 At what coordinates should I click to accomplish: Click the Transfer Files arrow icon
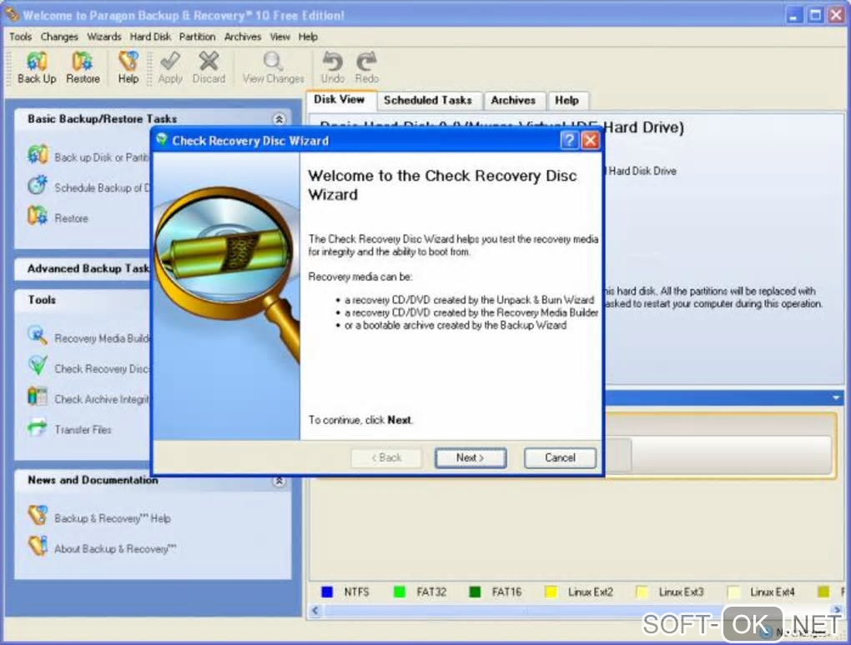click(x=38, y=427)
